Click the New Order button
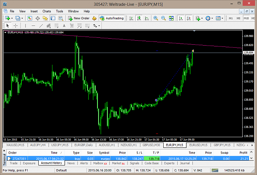This screenshot has width=257, height=175. [x=79, y=18]
